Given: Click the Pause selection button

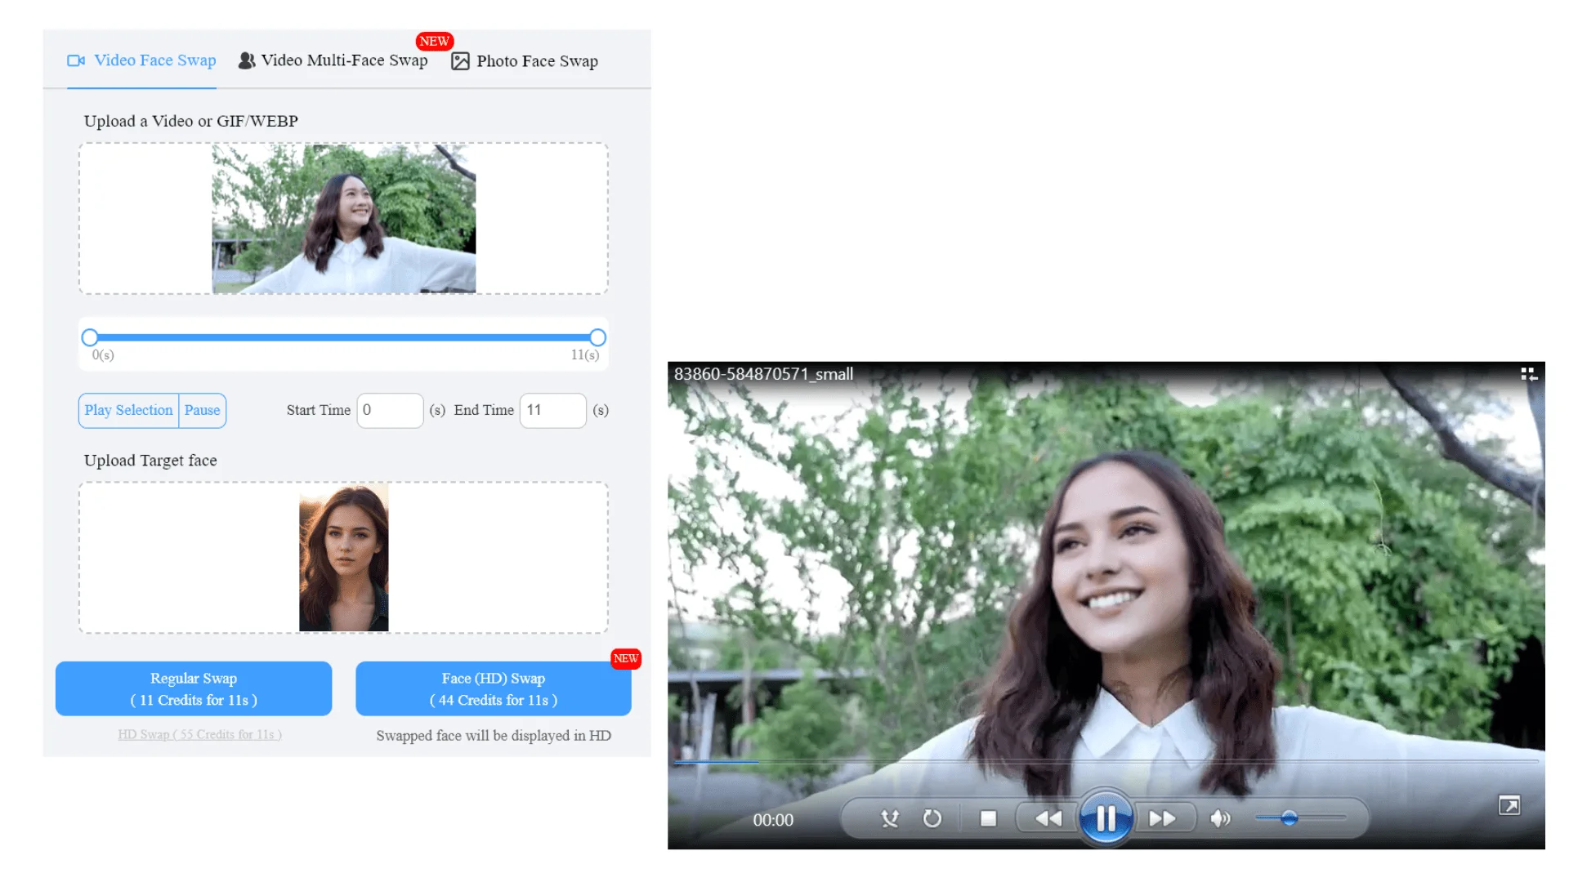Looking at the screenshot, I should tap(202, 410).
